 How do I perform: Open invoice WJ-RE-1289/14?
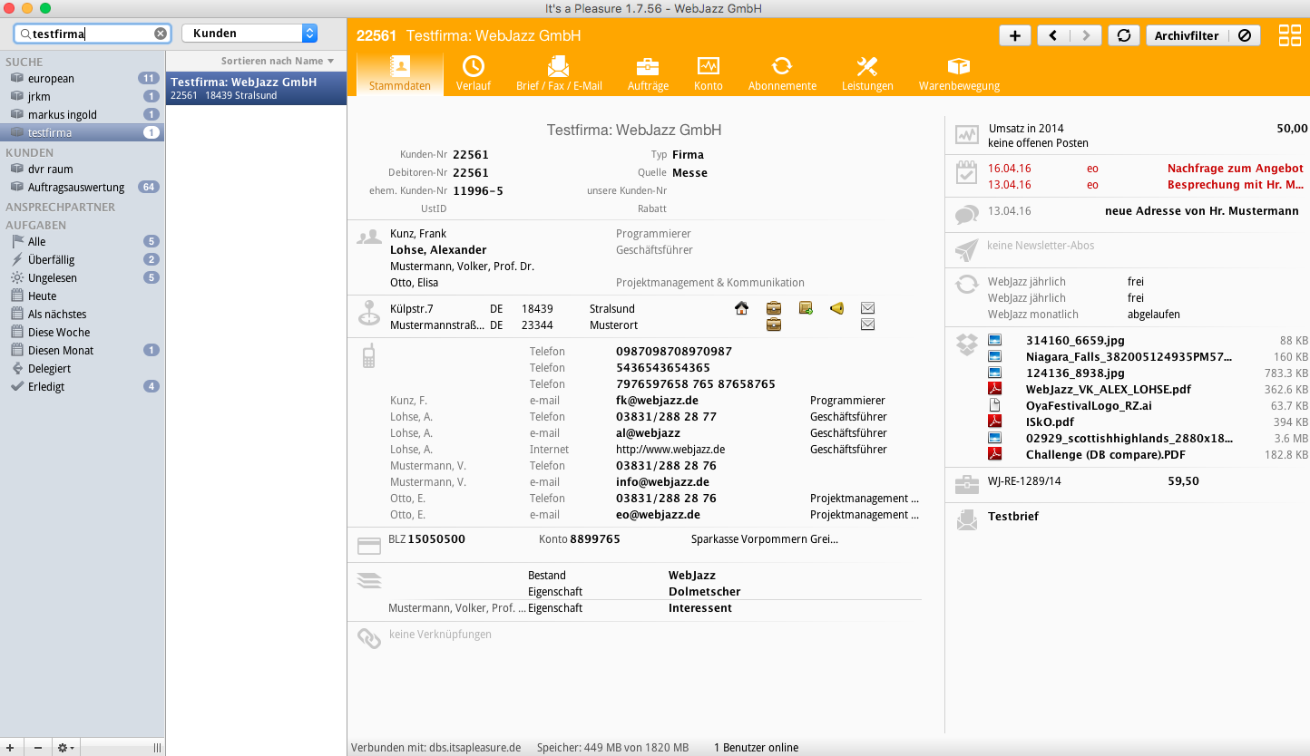click(1025, 481)
